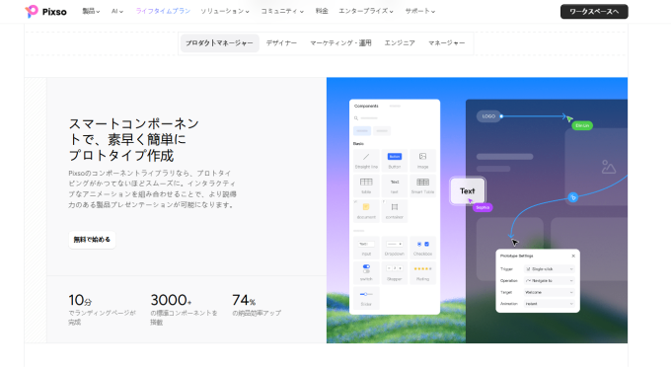Click the 無料で始める button
This screenshot has width=671, height=367.
pos(92,240)
